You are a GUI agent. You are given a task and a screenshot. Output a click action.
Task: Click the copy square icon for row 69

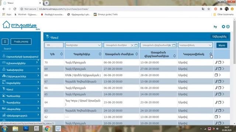coord(220,69)
